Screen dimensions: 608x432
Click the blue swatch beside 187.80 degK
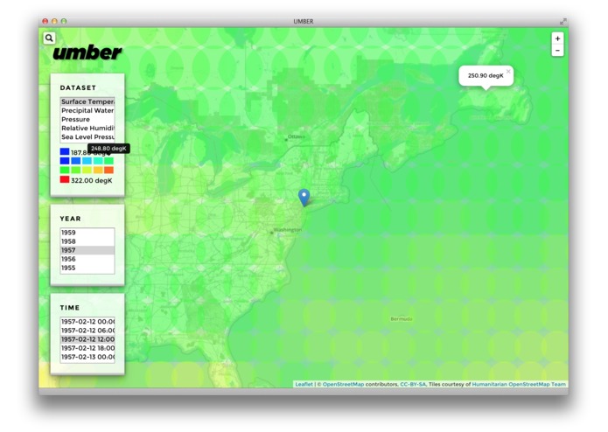click(65, 151)
